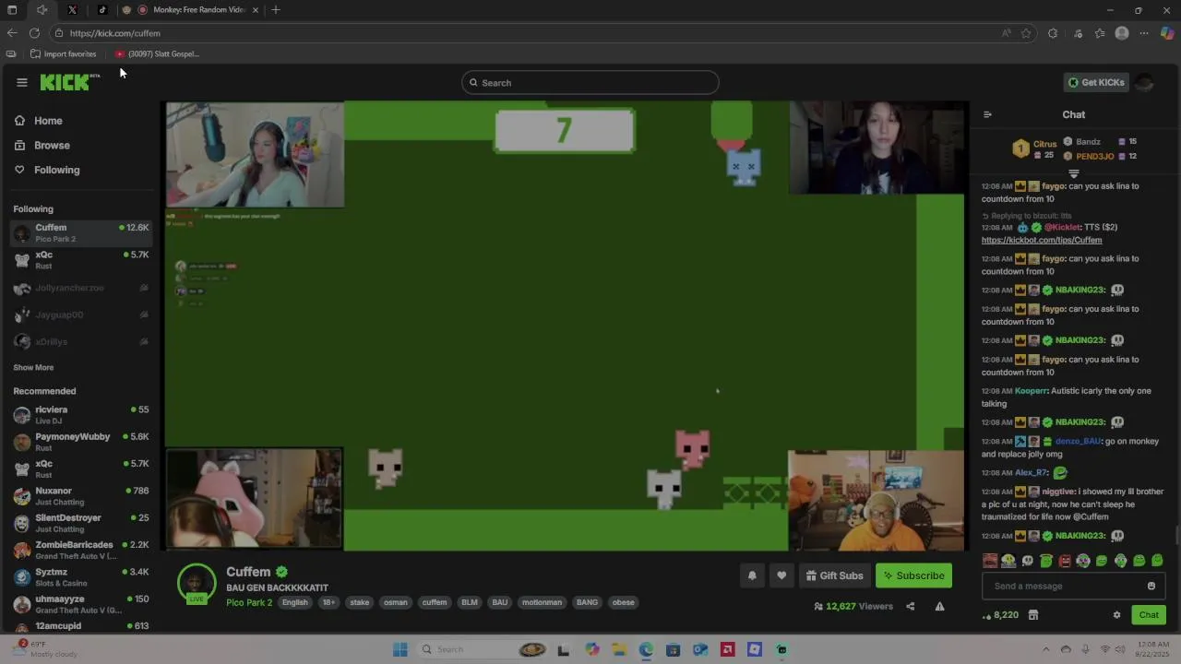
Task: Focus the Kick search box
Action: [590, 82]
